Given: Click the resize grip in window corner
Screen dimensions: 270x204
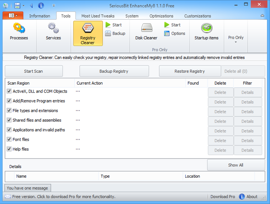Looking at the screenshot, I should tap(263, 198).
